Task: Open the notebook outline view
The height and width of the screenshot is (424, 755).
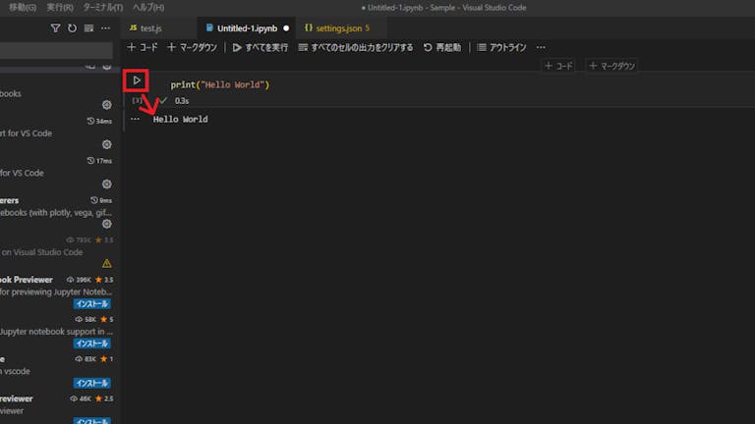Action: [x=501, y=47]
